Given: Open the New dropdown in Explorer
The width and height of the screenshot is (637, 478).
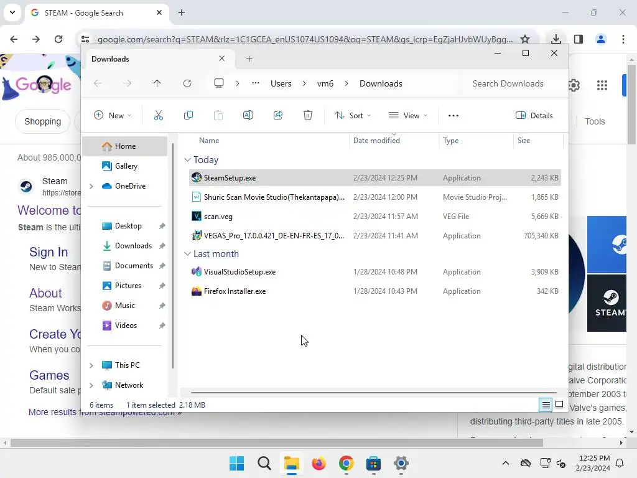Looking at the screenshot, I should coord(113,115).
